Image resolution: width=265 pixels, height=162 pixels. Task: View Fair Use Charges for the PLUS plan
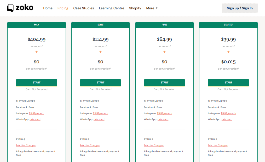click(x=153, y=145)
